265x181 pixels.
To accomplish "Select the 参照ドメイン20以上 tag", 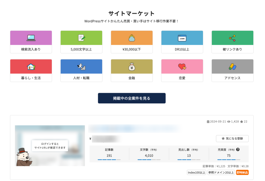I will (x=221, y=172).
